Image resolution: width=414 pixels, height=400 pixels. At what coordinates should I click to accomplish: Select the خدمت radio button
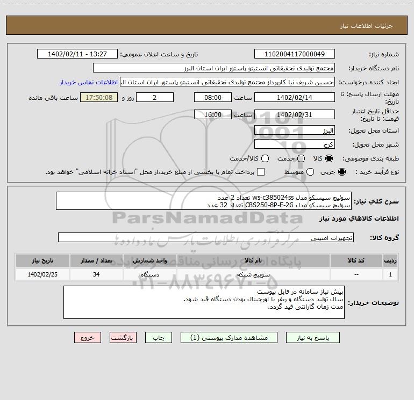point(301,158)
